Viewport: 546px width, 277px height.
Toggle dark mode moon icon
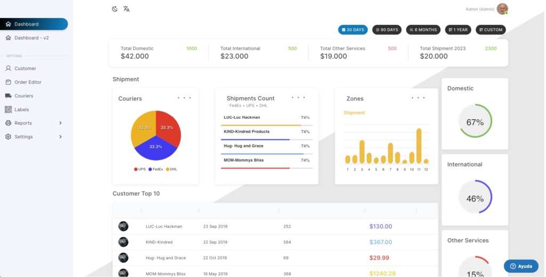pos(115,9)
